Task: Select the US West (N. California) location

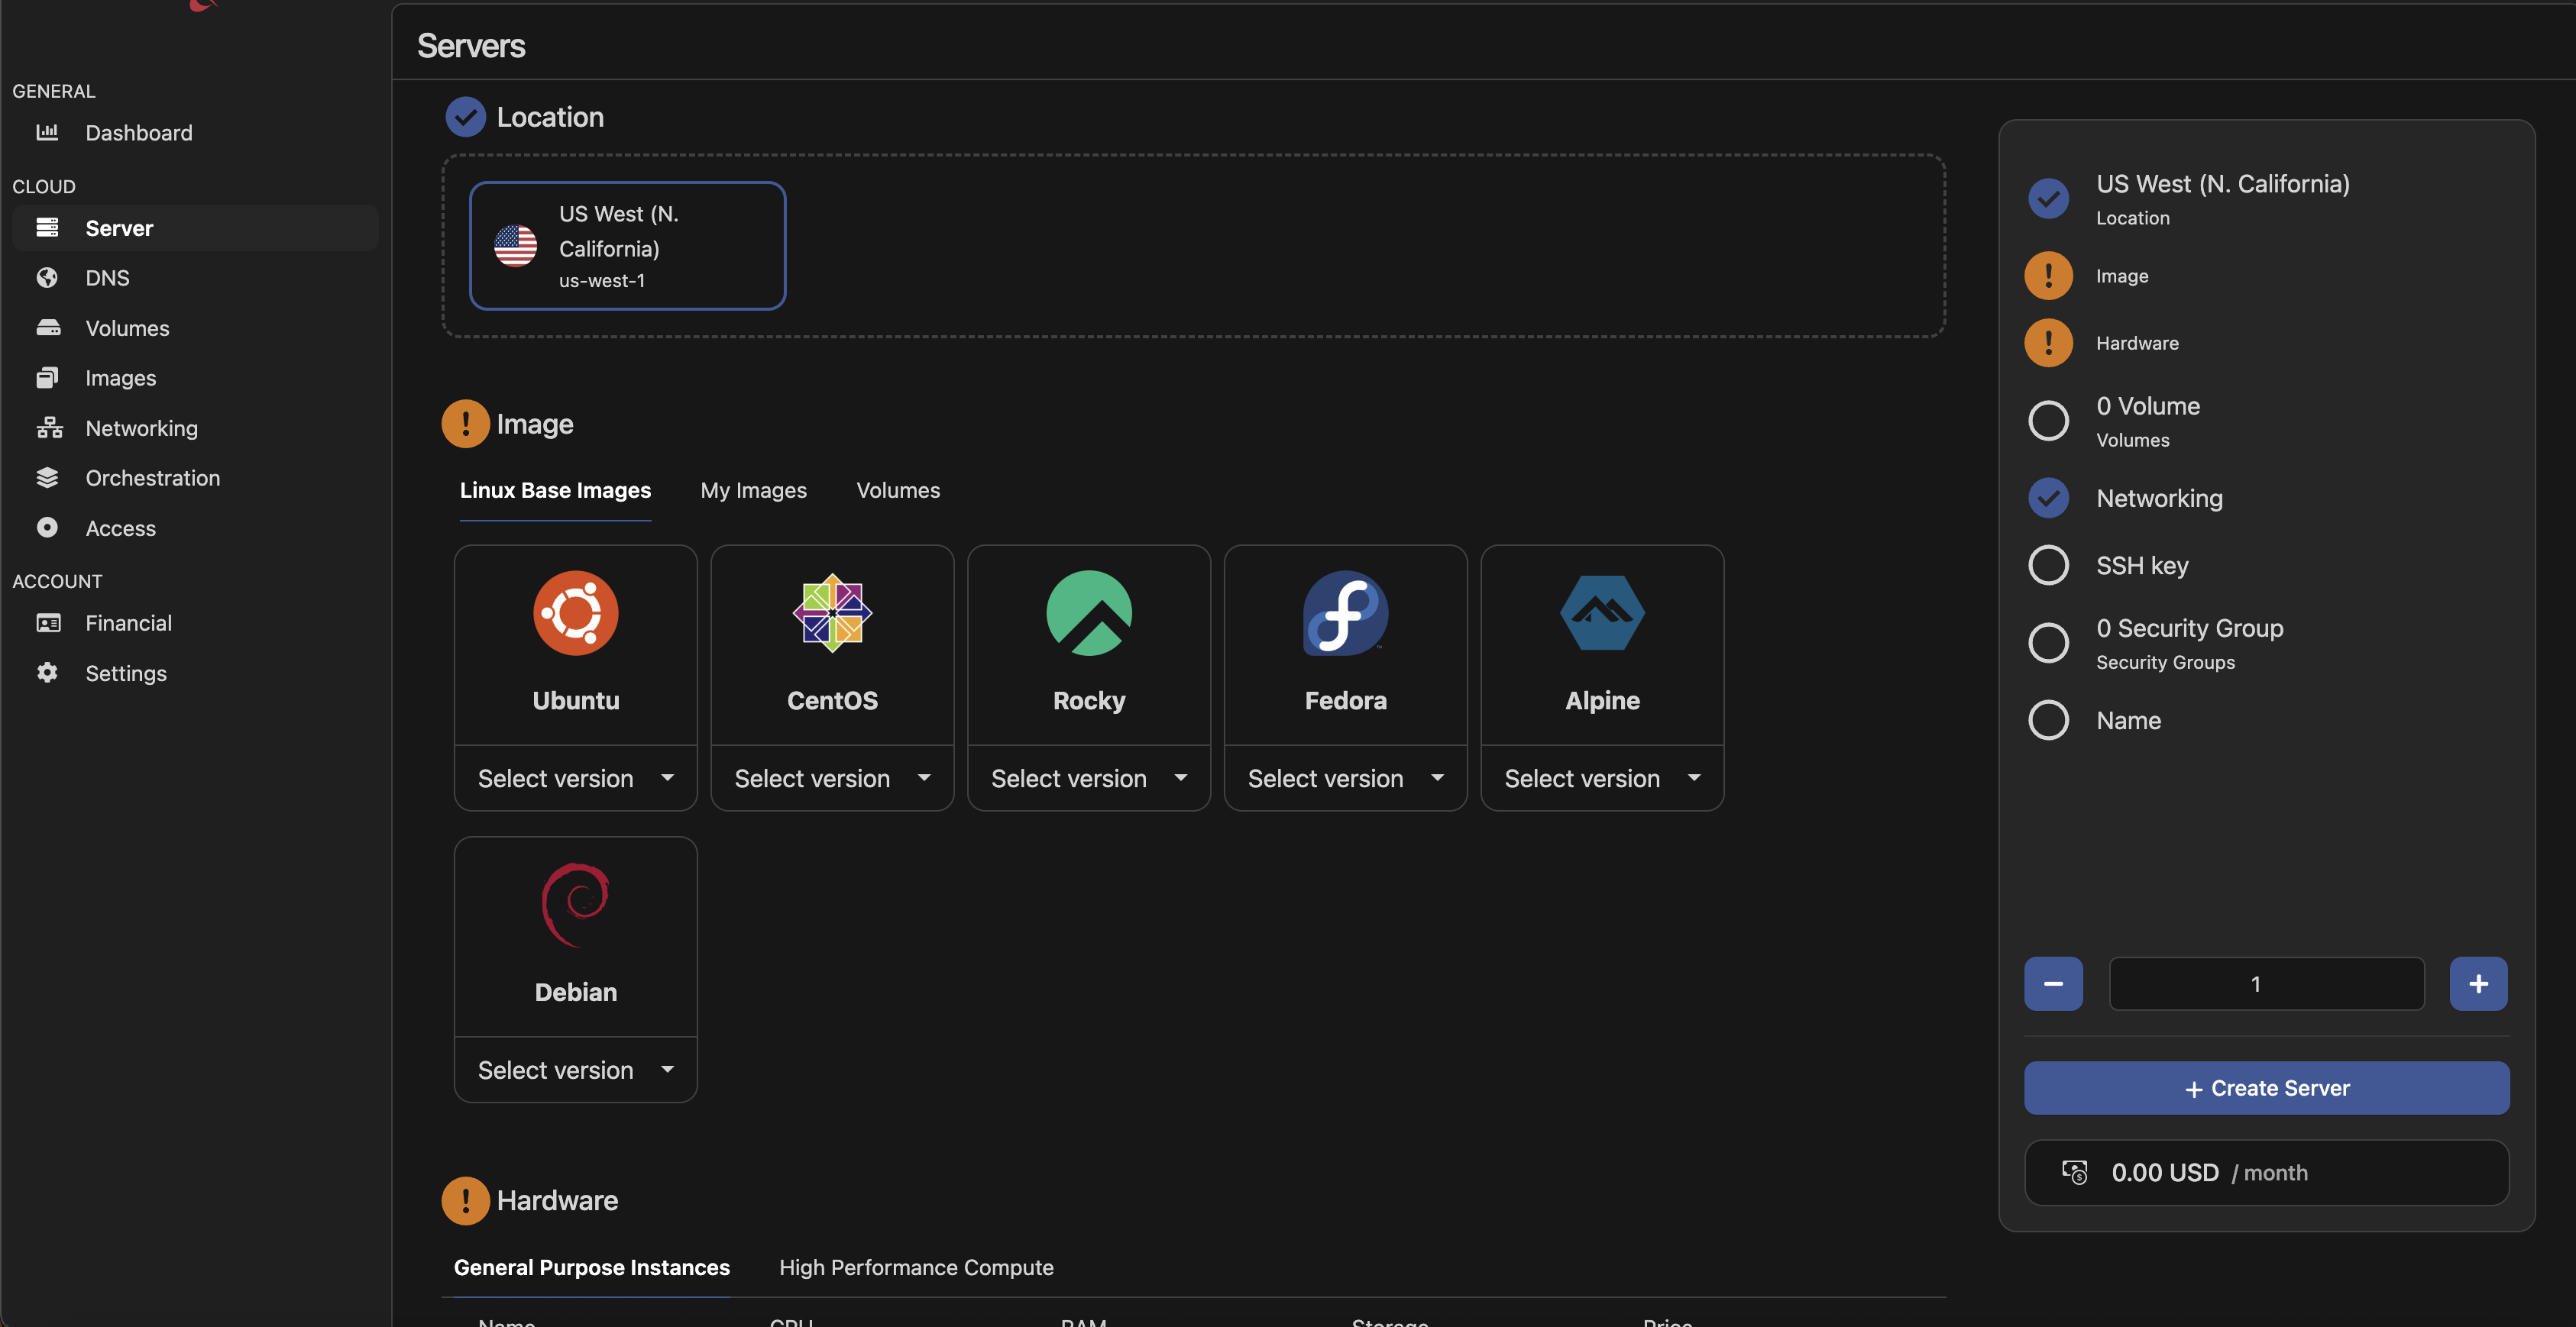Action: (x=627, y=245)
